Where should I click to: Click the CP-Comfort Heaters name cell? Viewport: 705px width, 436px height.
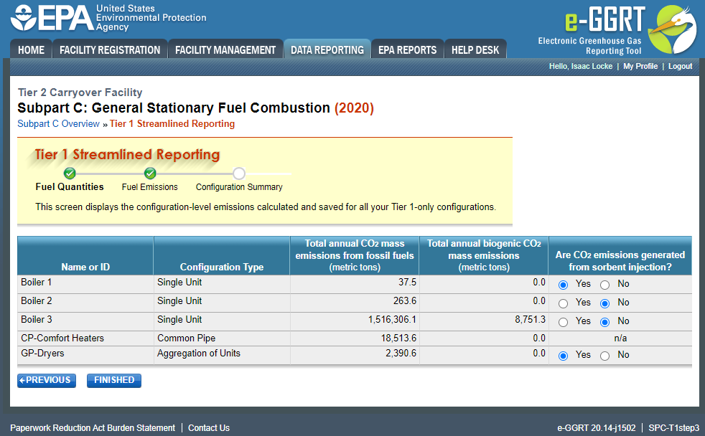click(x=85, y=338)
